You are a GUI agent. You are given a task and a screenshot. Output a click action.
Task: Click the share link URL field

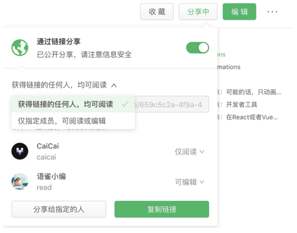[x=172, y=105]
